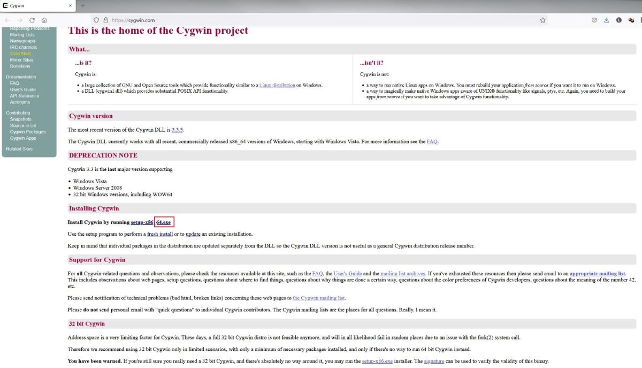Open Snapshots sidebar link

click(x=21, y=119)
